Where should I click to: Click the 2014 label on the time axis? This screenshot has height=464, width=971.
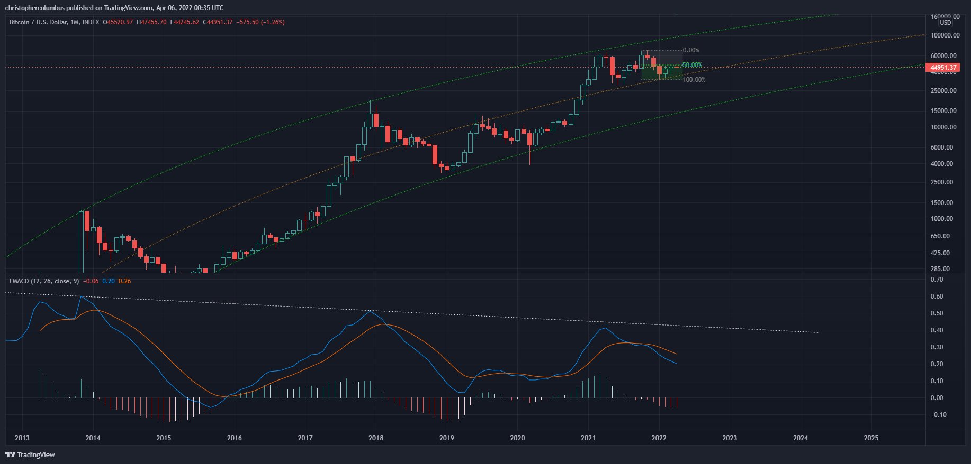click(93, 438)
